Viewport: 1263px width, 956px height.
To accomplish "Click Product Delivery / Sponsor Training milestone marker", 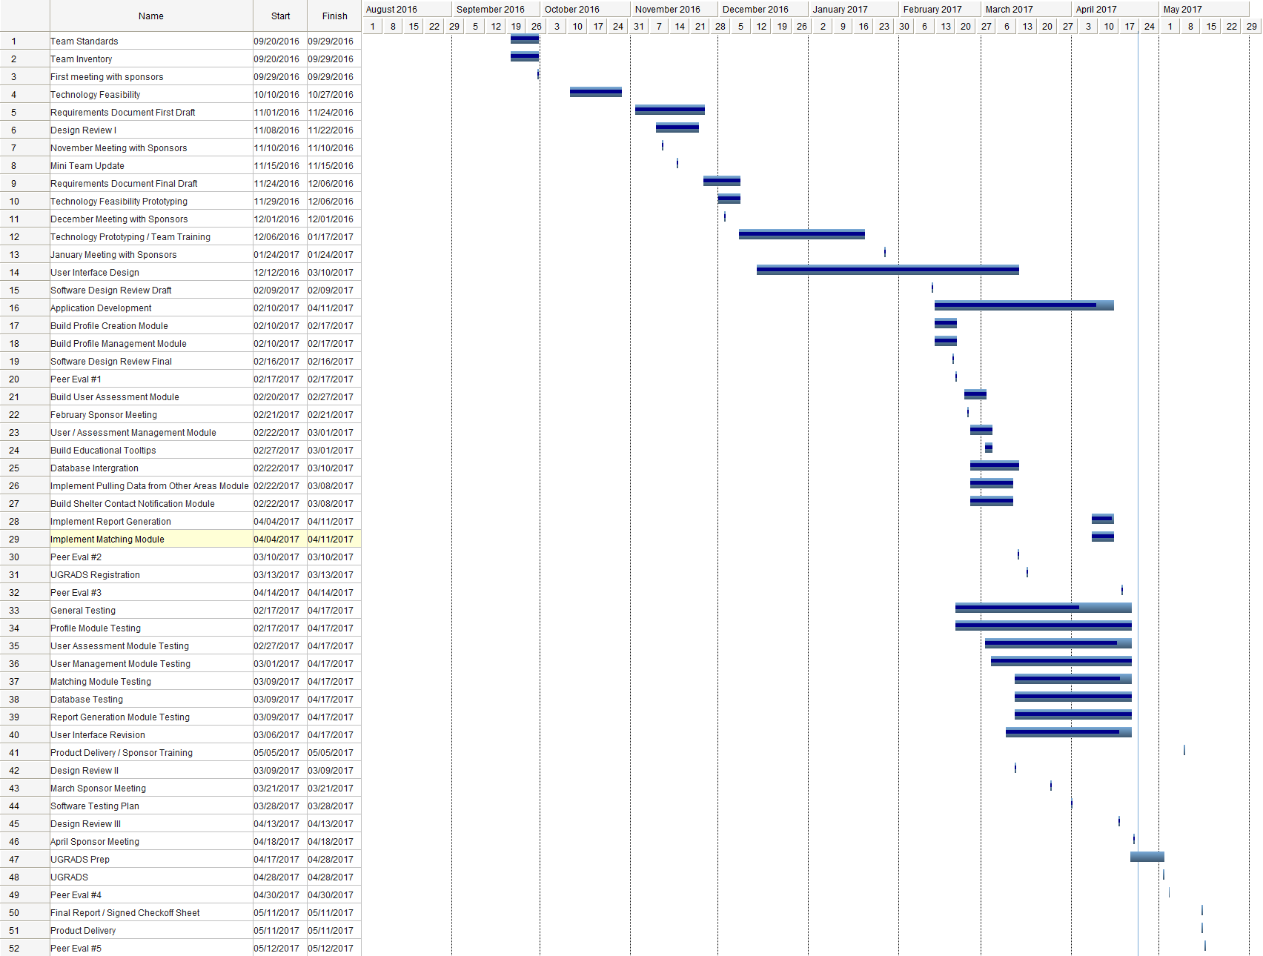I will coord(1184,750).
